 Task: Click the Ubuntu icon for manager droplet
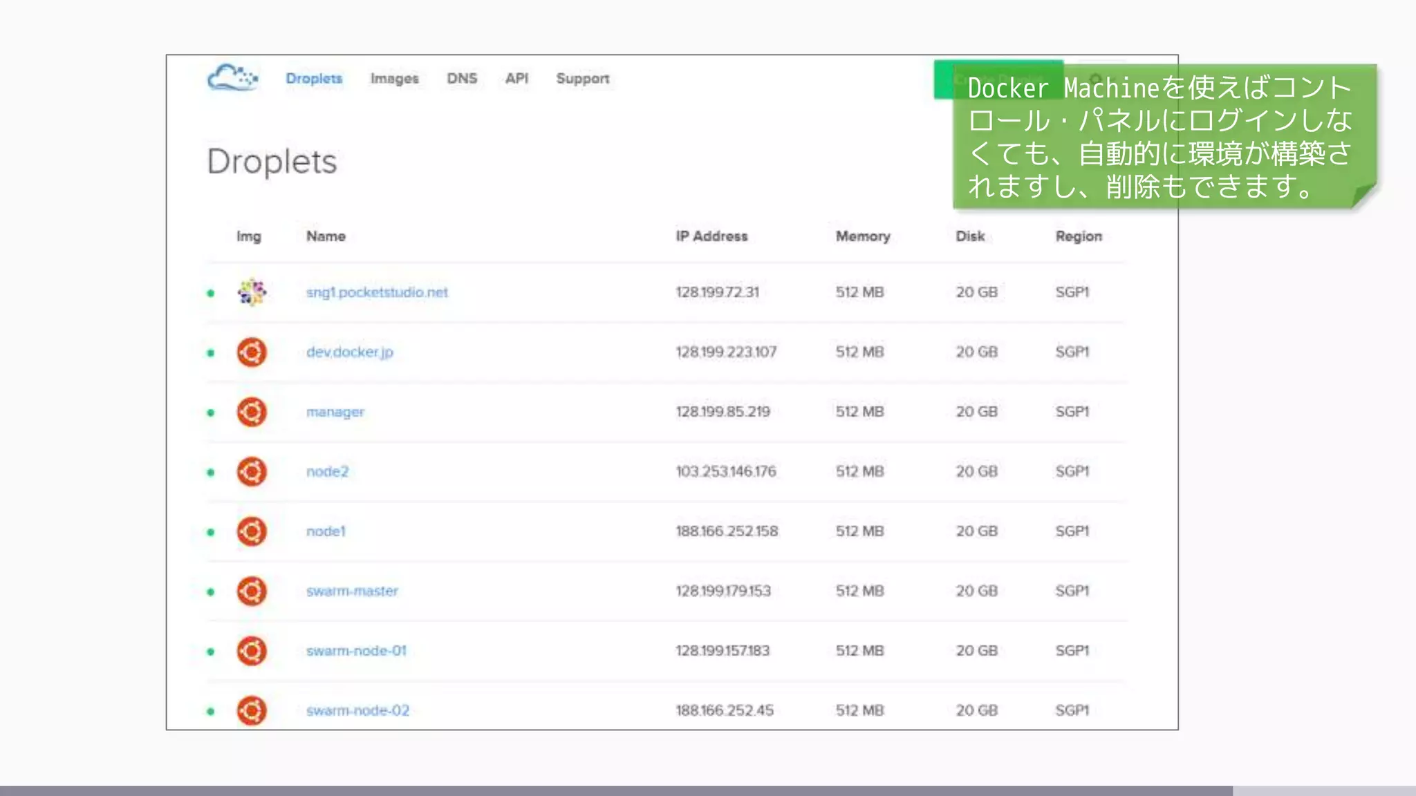[252, 412]
